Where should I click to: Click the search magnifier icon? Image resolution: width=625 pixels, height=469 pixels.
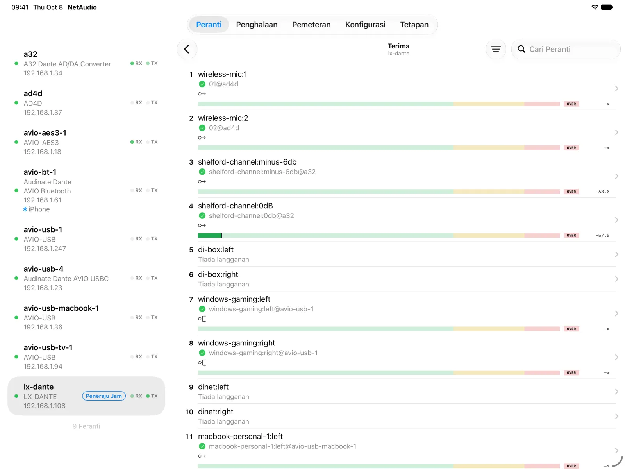521,49
